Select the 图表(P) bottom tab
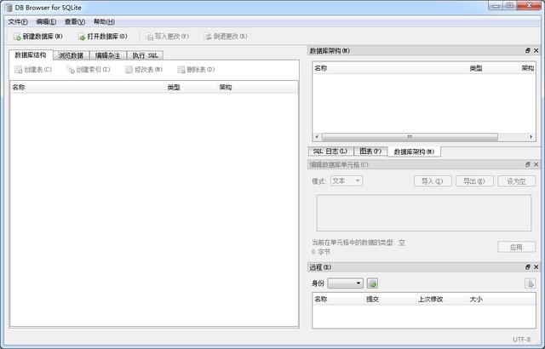Screen dimensions: 545x349 (370, 152)
